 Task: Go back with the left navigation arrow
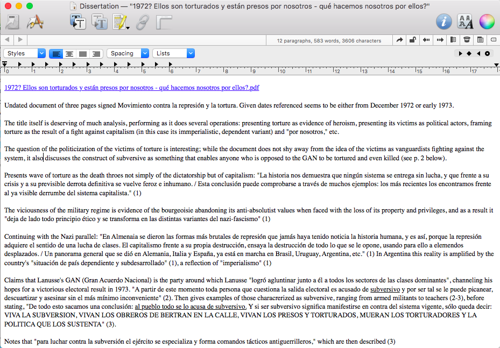(7, 40)
